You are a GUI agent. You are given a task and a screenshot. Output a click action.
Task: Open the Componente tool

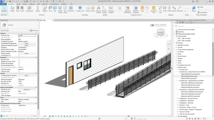tap(29, 9)
